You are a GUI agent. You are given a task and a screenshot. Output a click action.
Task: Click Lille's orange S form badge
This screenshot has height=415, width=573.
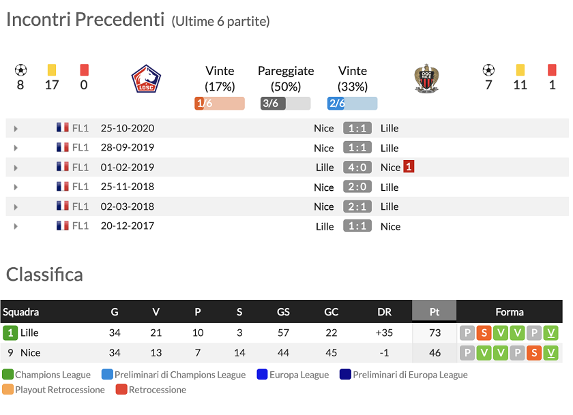pyautogui.click(x=484, y=333)
